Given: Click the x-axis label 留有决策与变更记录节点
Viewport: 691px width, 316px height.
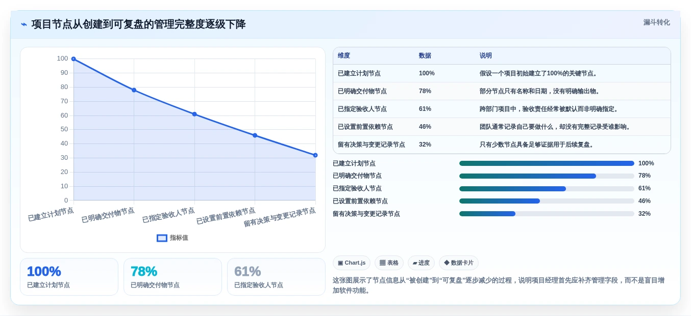Looking at the screenshot, I should click(280, 217).
